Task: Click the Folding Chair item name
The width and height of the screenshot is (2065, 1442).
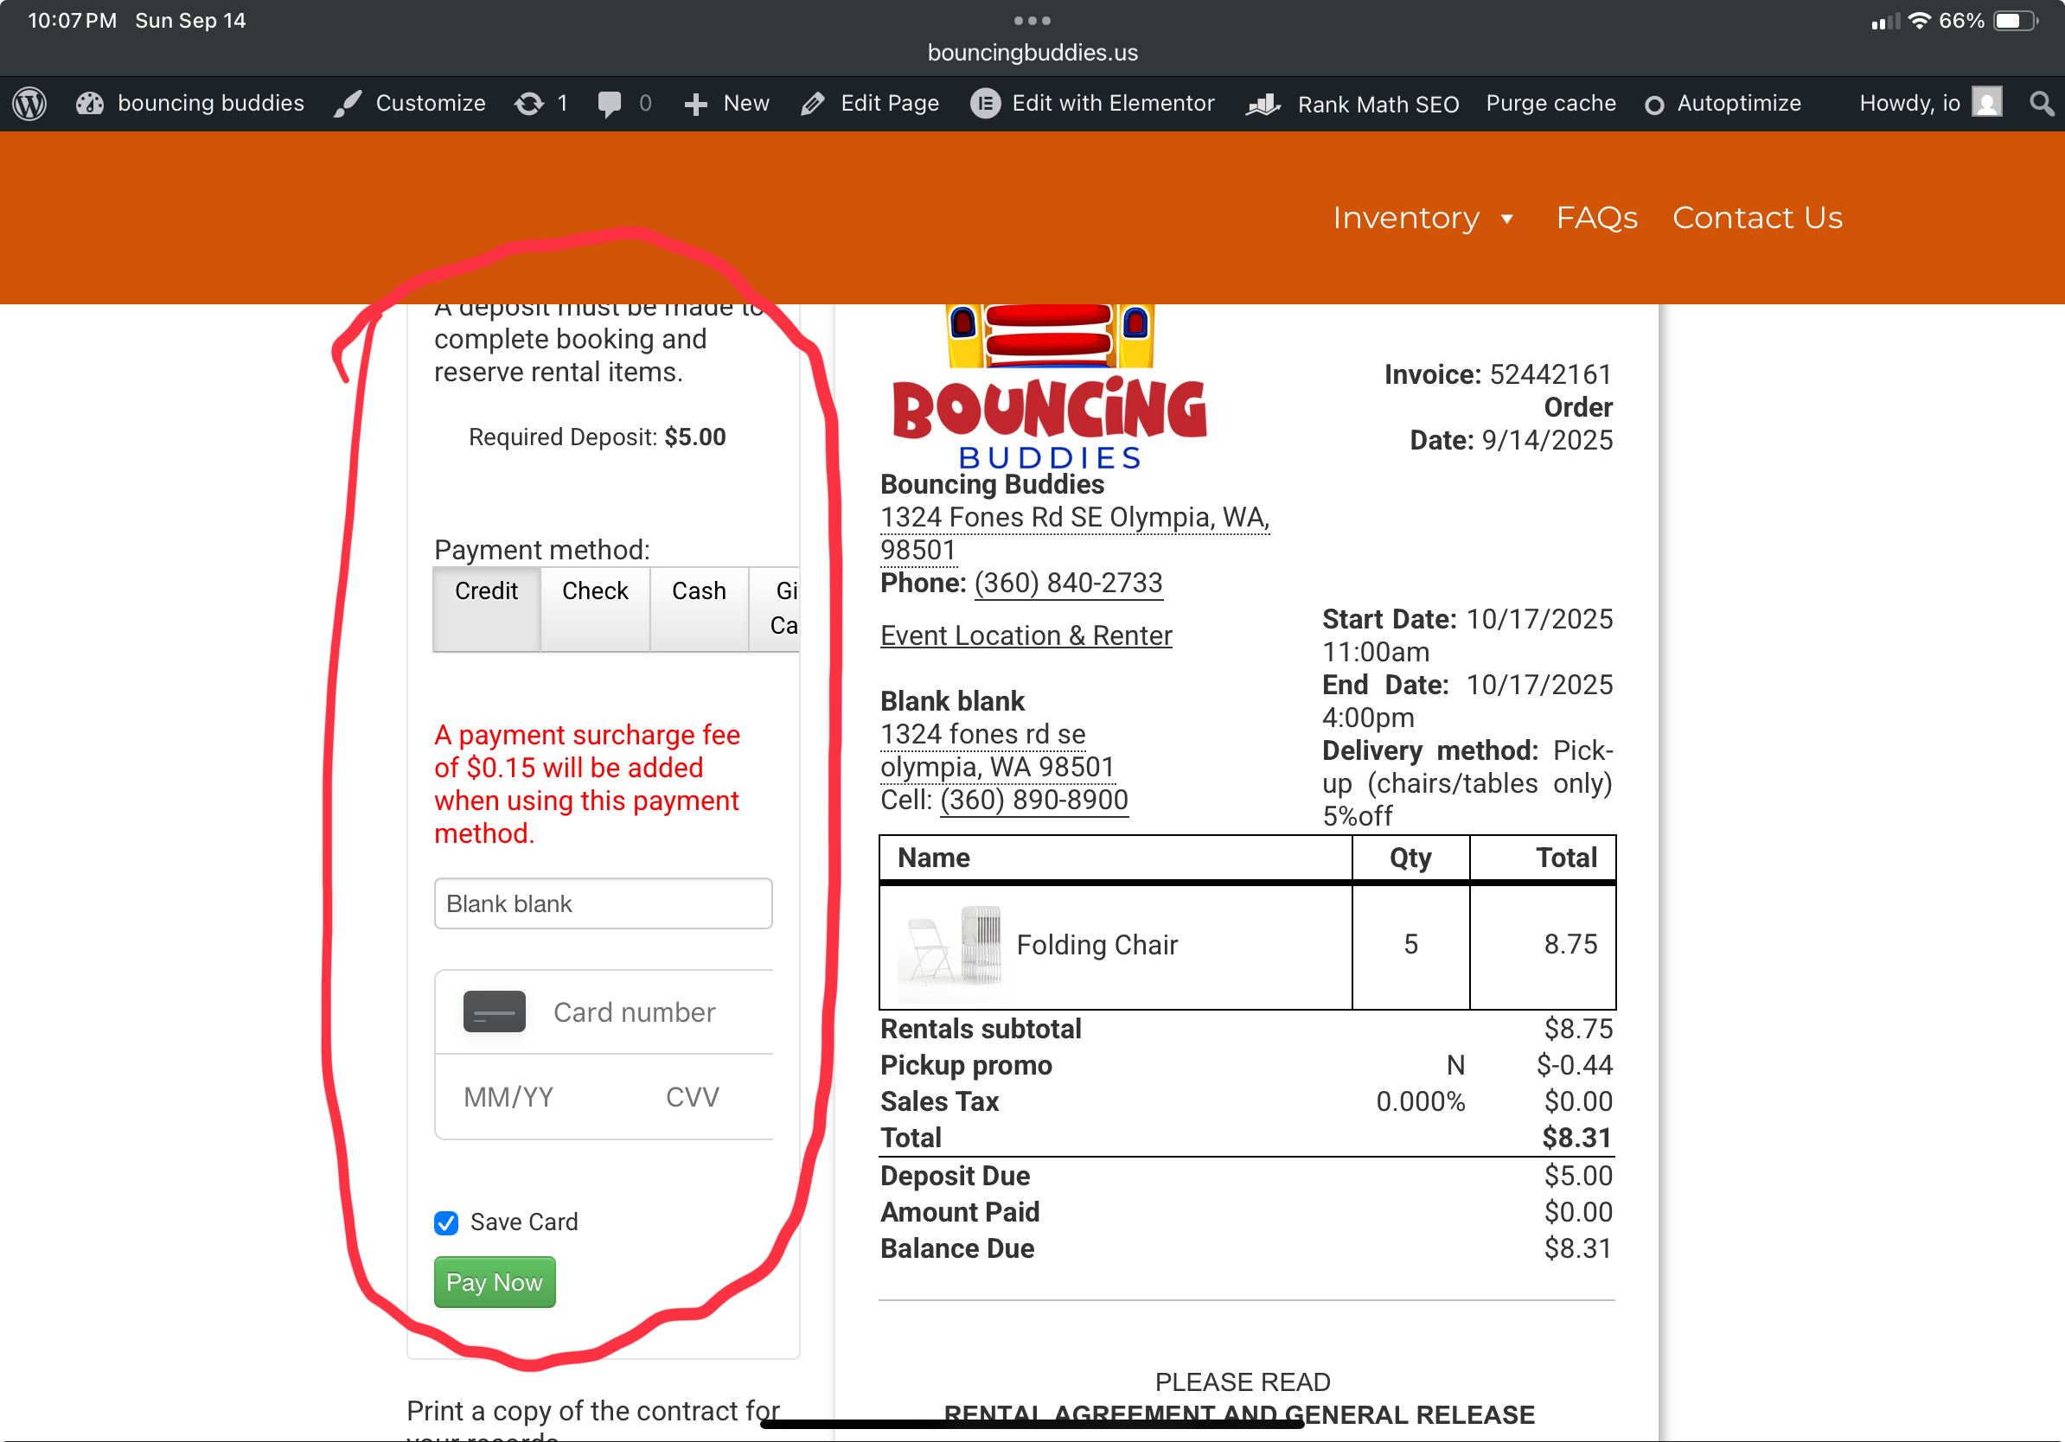Action: click(x=1096, y=945)
